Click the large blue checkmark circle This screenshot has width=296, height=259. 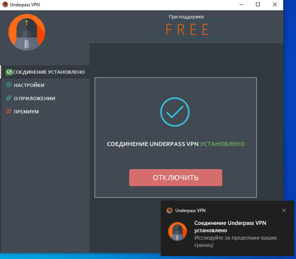point(175,112)
